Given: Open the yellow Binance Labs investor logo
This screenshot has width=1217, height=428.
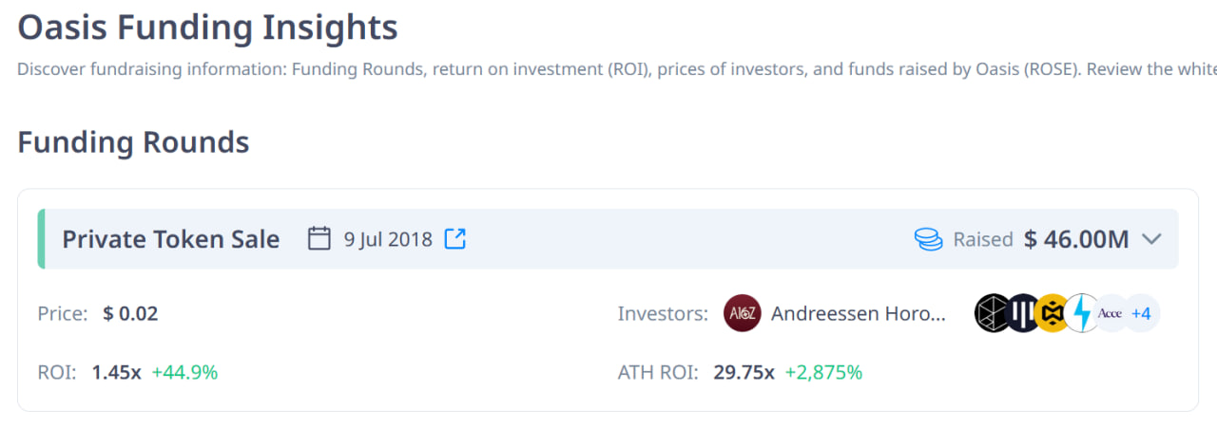Looking at the screenshot, I should [x=1053, y=313].
